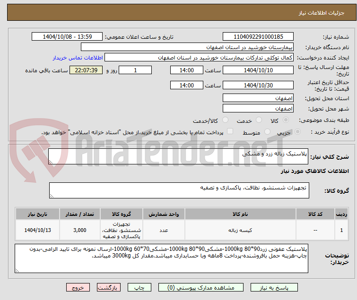Click the تاریخ نیاز column header
357x300 pixels.
(37, 214)
